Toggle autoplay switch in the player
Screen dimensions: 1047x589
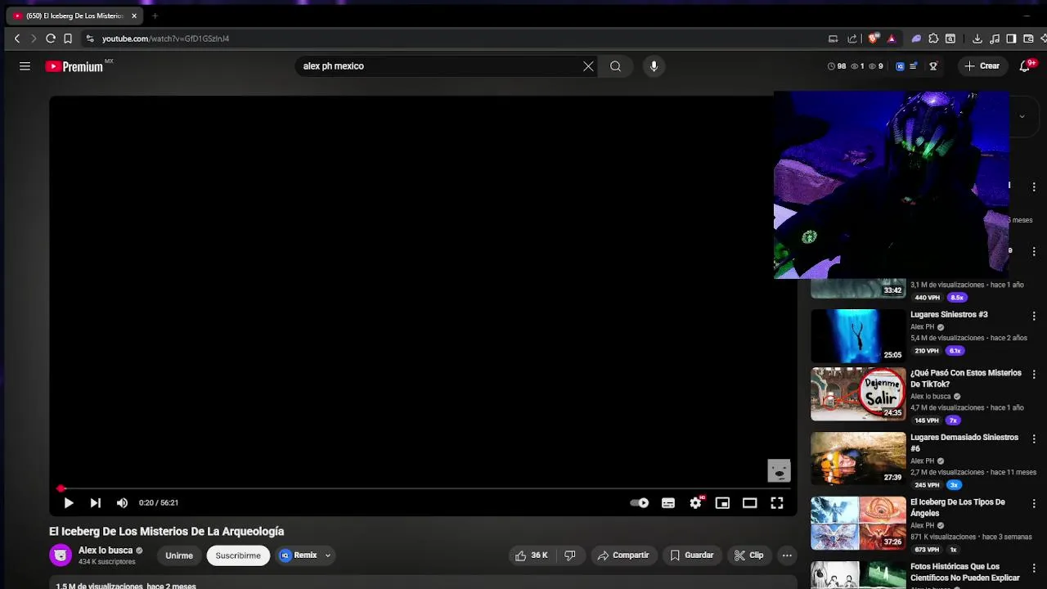tap(640, 503)
